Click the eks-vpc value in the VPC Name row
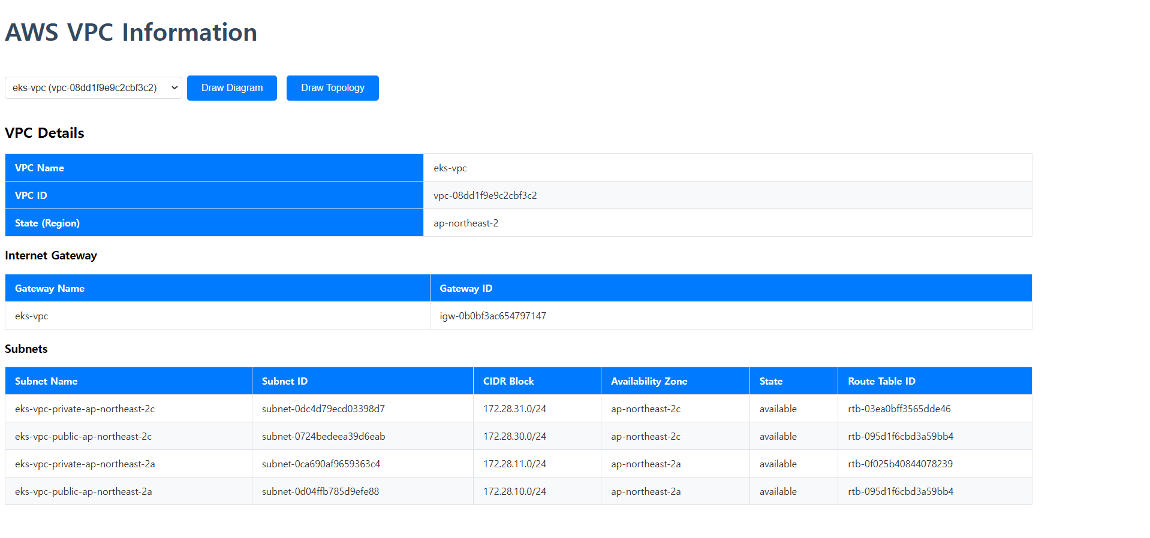 tap(450, 168)
